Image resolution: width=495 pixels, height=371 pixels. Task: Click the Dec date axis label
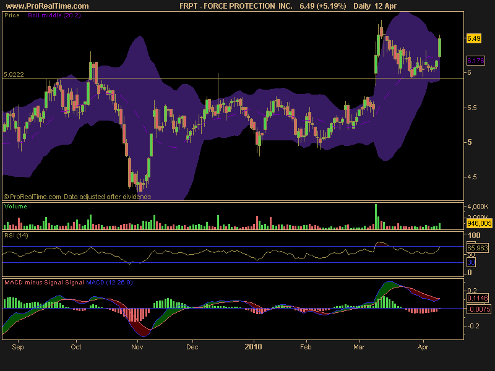pos(192,347)
